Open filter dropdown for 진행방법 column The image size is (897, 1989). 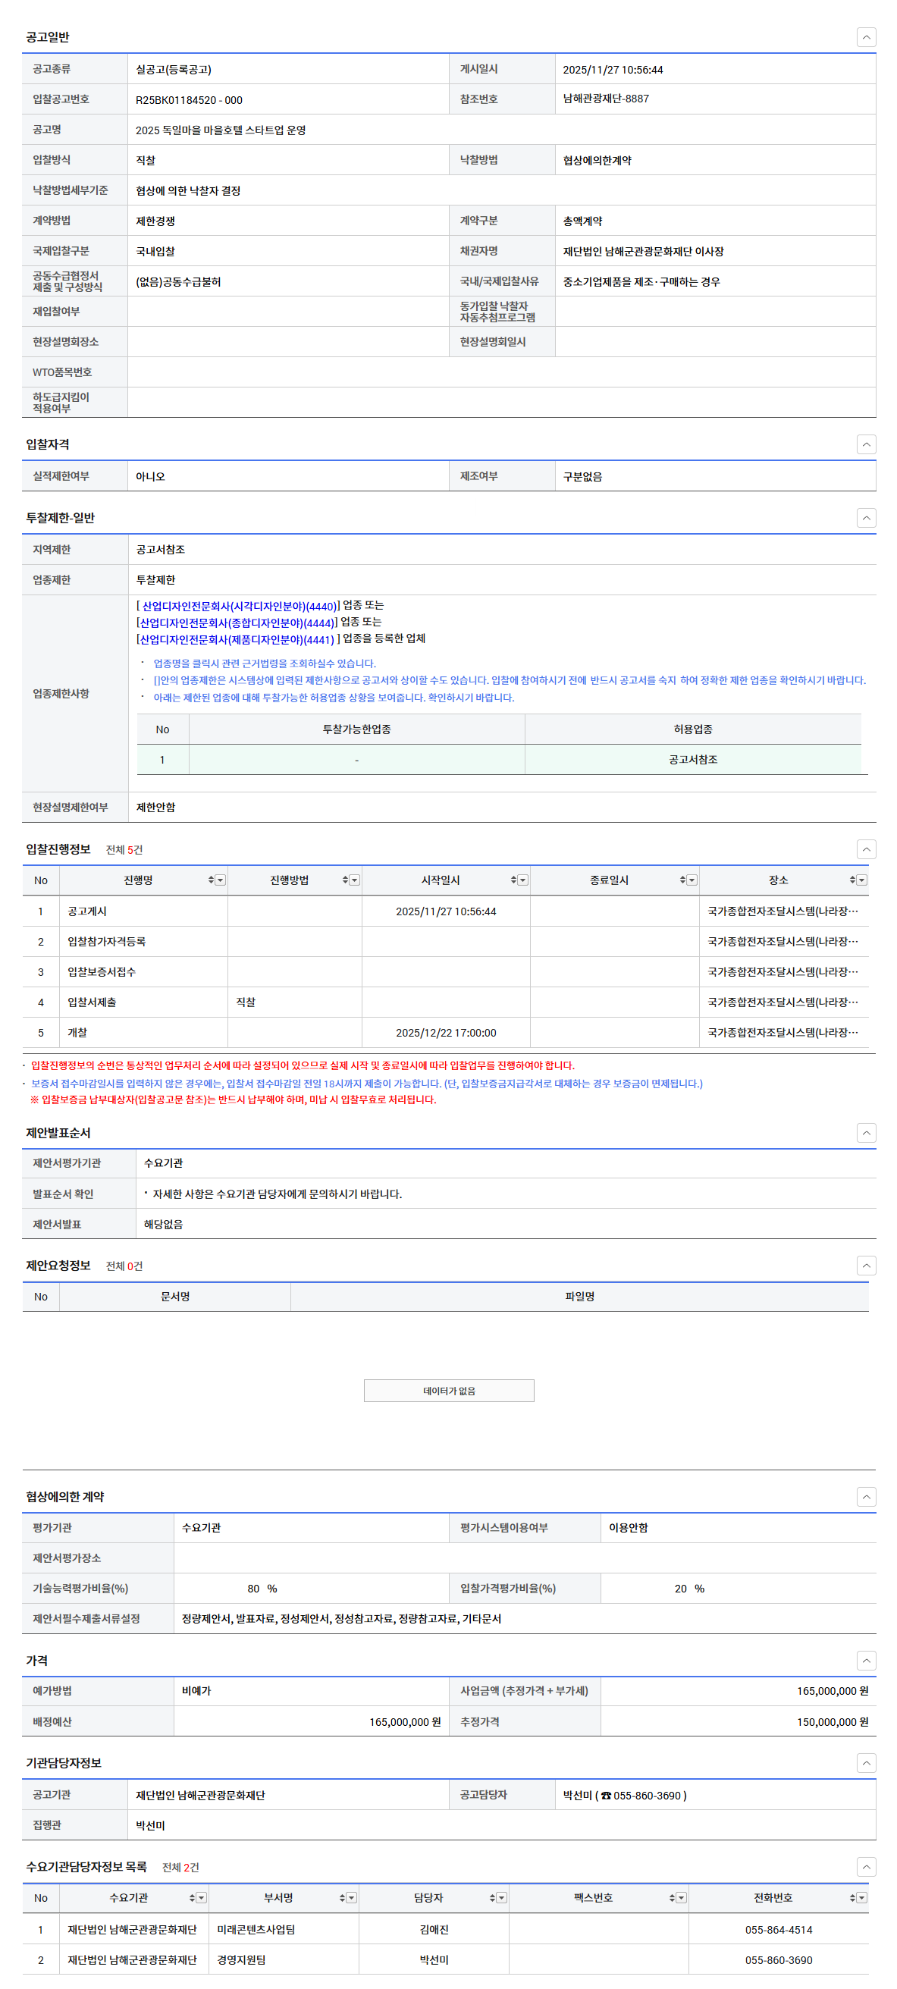(354, 880)
